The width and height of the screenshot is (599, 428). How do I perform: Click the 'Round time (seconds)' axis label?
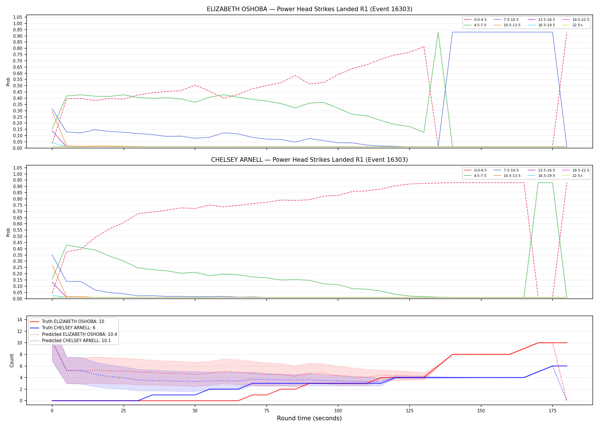click(309, 418)
